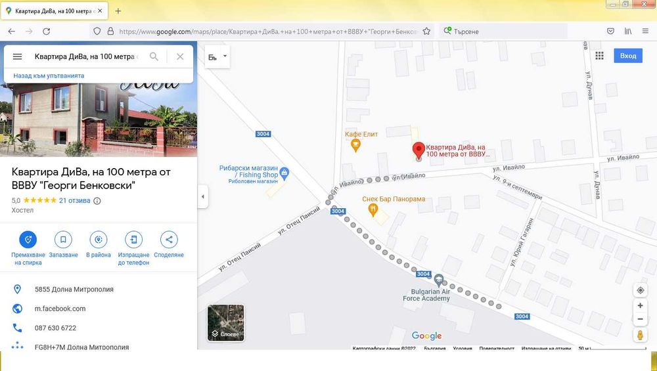The height and width of the screenshot is (371, 657).
Task: Bookmark page with star icon
Action: coord(426,32)
